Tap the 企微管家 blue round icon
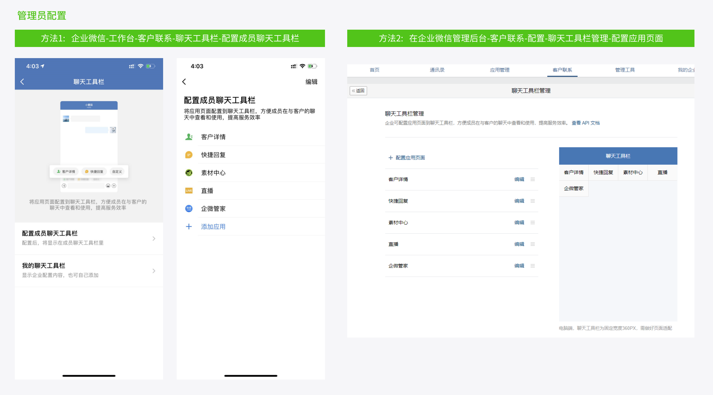The width and height of the screenshot is (713, 395). pos(189,208)
